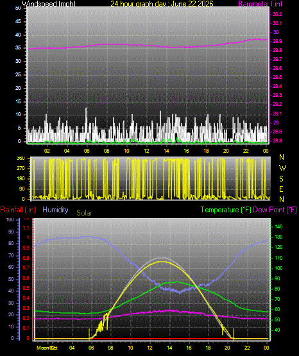Image resolution: width=299 pixels, height=356 pixels.
Task: Click the Humidity legend label
Action: (55, 210)
